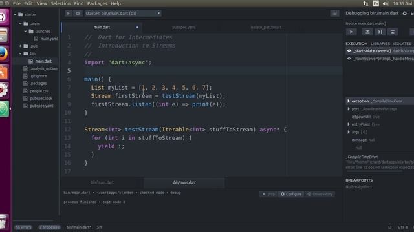Select _startIsolate.<anon>() stack frame
Screen dimensions: 414x232
380,51
